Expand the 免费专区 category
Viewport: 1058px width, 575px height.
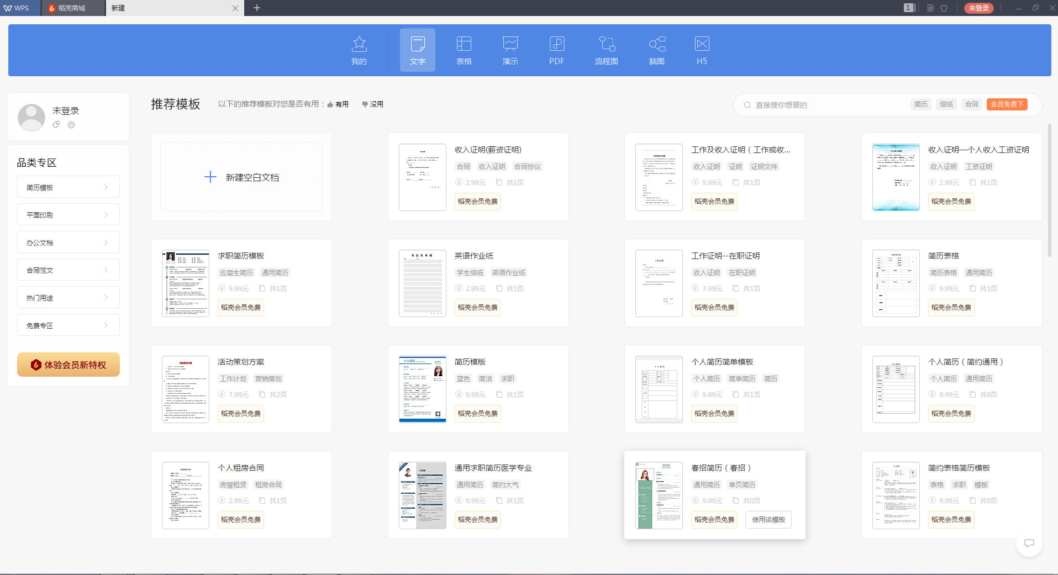69,325
